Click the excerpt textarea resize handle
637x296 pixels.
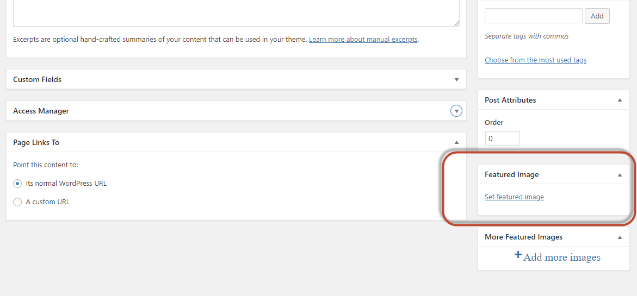456,23
